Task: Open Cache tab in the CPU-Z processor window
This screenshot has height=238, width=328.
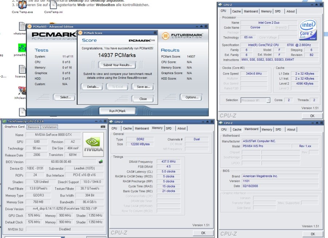Action: (237, 11)
